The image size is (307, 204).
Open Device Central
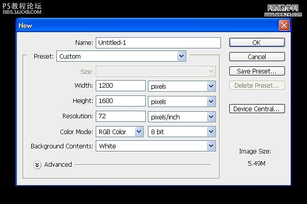[x=257, y=109]
